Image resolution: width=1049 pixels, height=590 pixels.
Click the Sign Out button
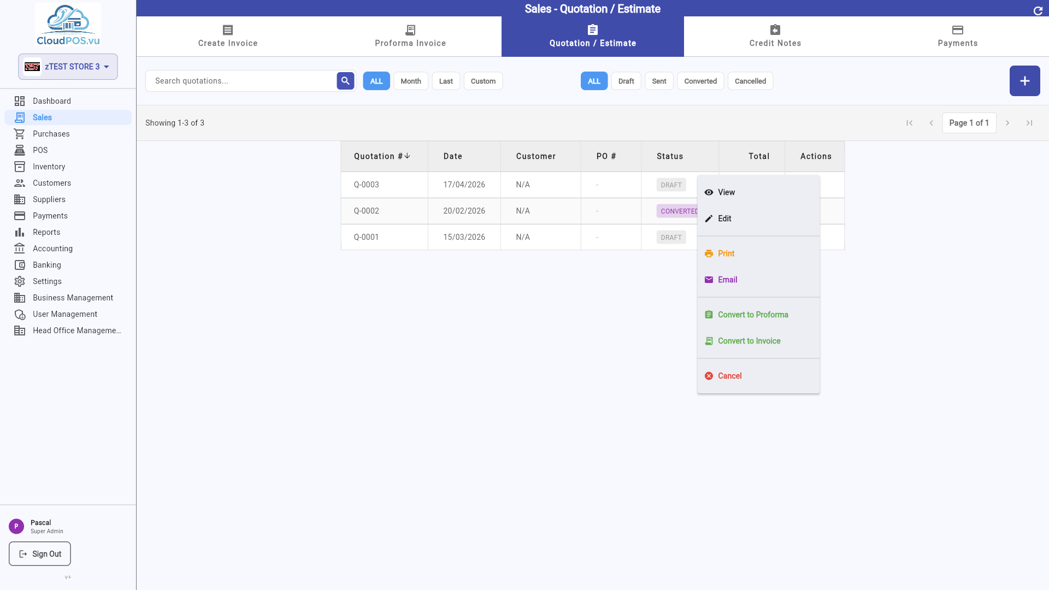pyautogui.click(x=40, y=554)
